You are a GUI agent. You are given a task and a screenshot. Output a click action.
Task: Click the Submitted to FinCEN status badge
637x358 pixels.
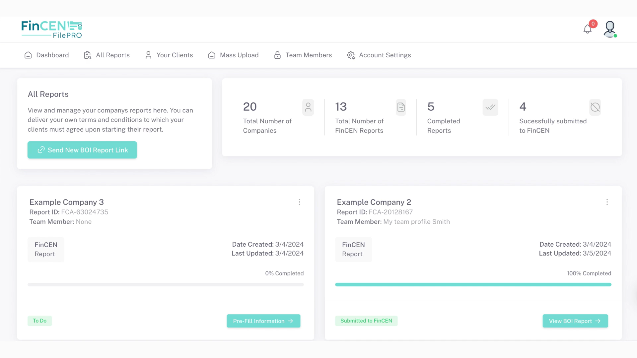[x=366, y=321]
